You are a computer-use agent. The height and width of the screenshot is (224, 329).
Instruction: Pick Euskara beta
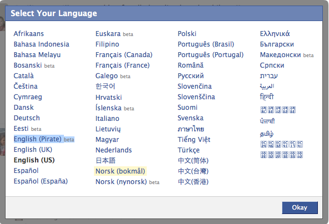coord(114,33)
